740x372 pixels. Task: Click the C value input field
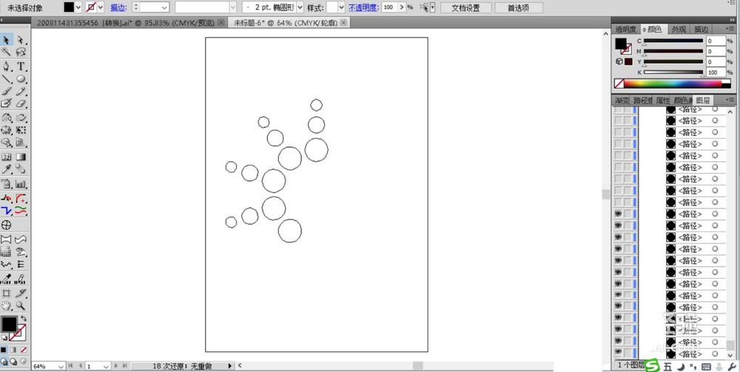(716, 41)
